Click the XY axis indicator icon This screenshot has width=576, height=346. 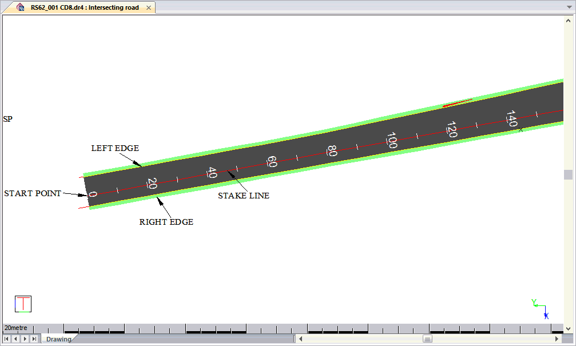tap(539, 309)
